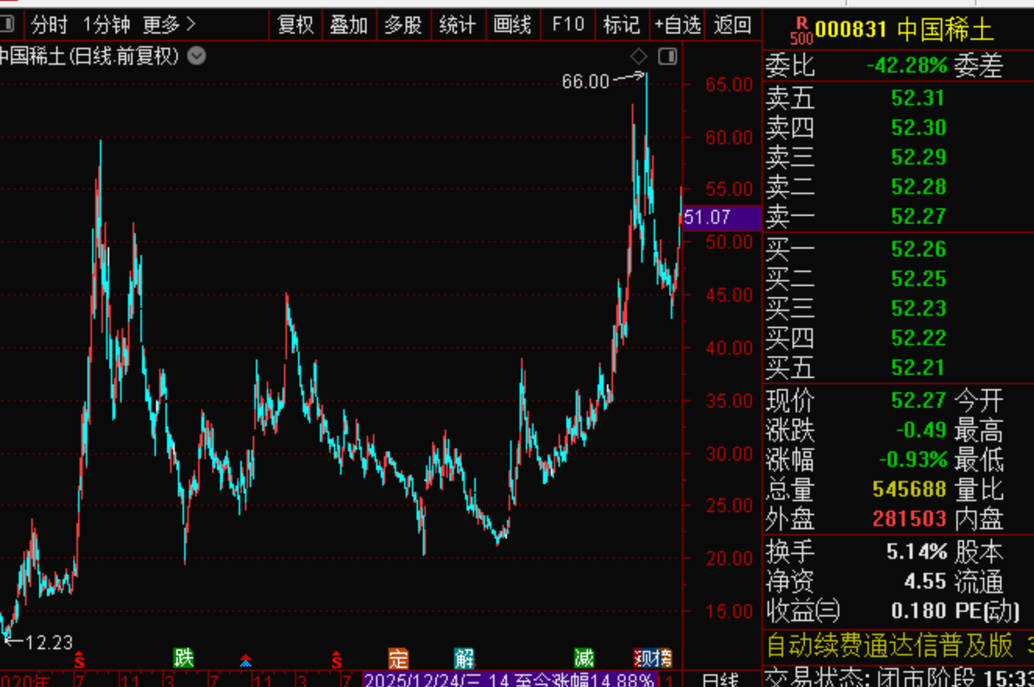Image resolution: width=1034 pixels, height=687 pixels.
Task: Toggle the left panel icon in toolbar
Action: [7, 24]
